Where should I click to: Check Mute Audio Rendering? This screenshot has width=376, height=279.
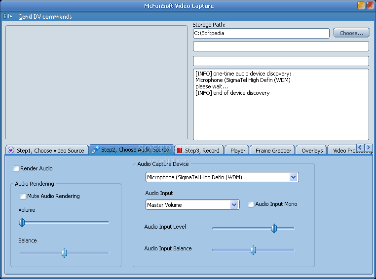click(x=23, y=196)
